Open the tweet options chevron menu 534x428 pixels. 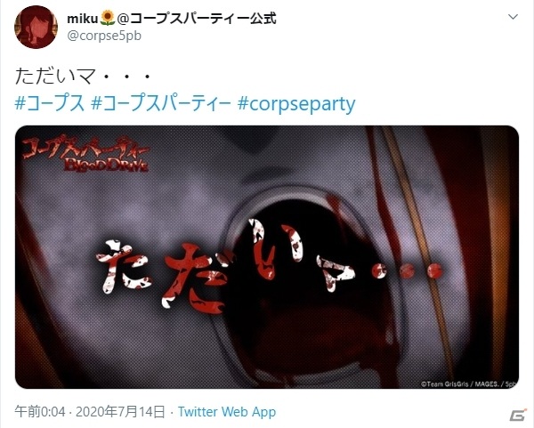[513, 17]
